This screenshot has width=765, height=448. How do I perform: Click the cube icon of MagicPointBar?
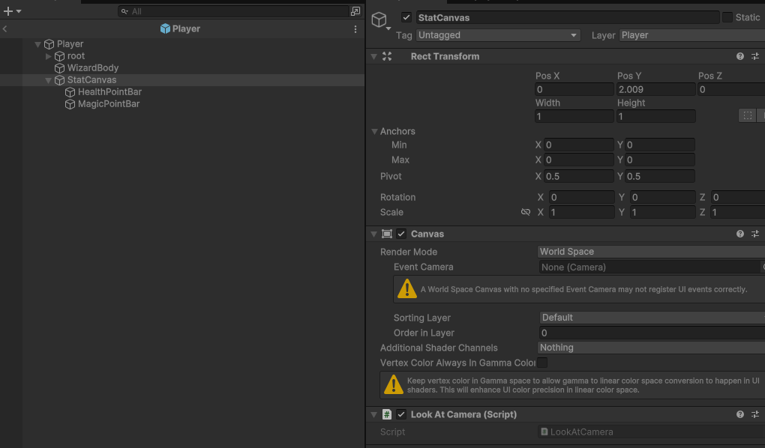[x=70, y=104]
